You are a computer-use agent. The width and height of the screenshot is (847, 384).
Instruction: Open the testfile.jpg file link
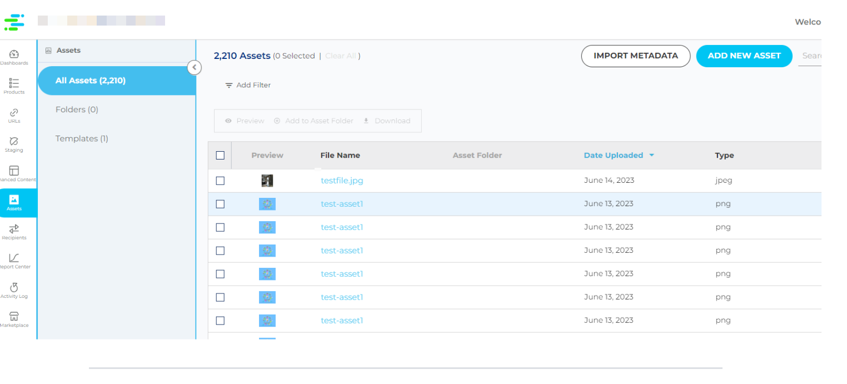point(342,181)
